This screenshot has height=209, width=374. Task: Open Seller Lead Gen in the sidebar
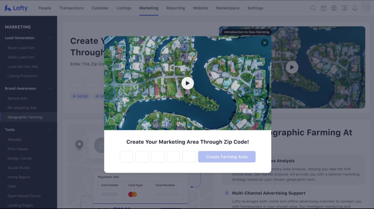tap(21, 57)
